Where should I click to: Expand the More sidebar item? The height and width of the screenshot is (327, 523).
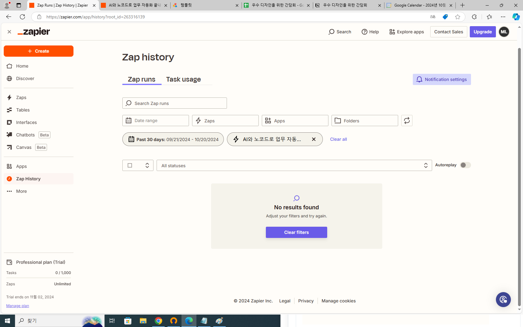coord(39,191)
